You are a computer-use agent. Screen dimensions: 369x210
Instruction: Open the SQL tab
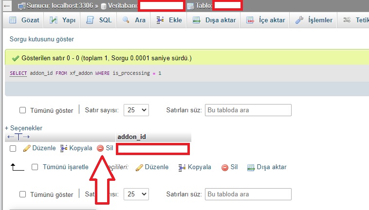click(x=99, y=20)
